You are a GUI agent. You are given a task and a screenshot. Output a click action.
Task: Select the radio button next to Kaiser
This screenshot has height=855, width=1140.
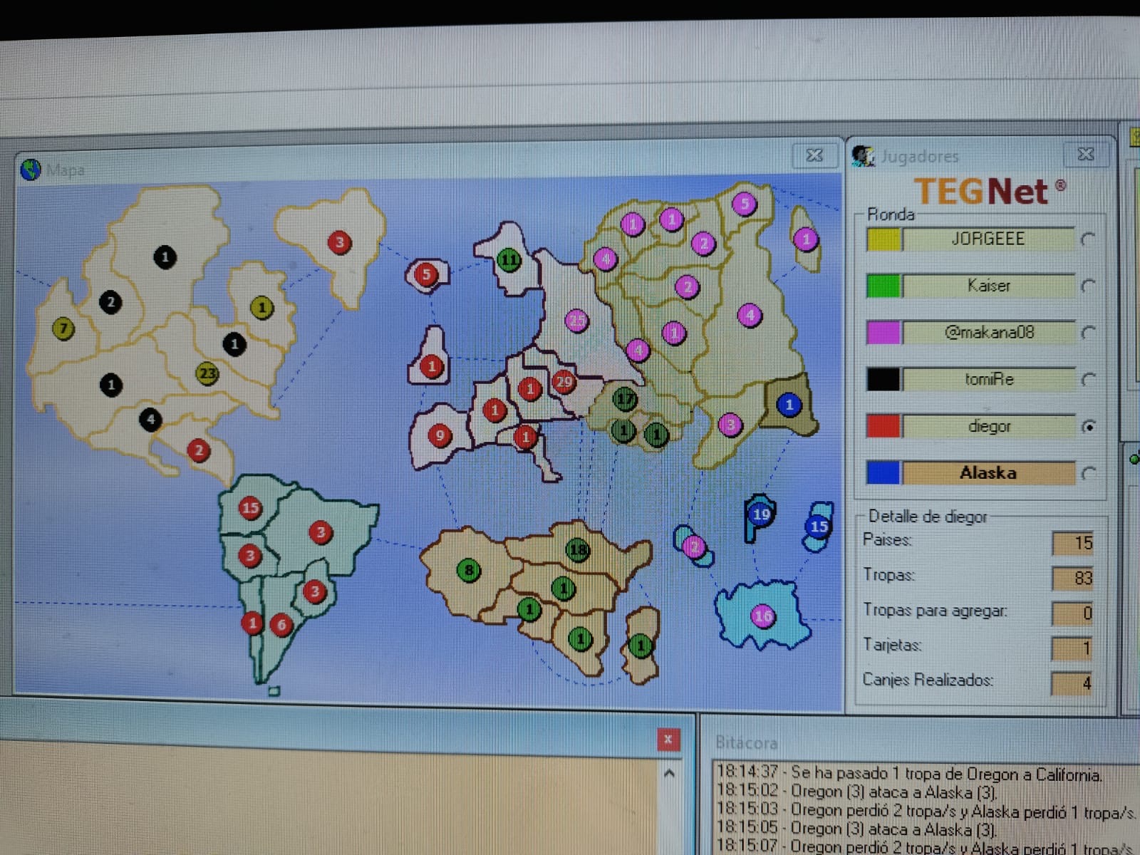(x=1088, y=286)
